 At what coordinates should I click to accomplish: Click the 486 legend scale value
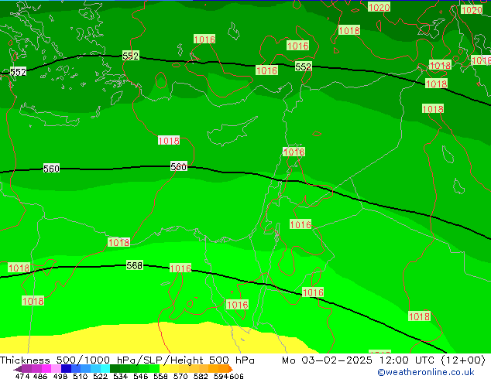(40, 376)
